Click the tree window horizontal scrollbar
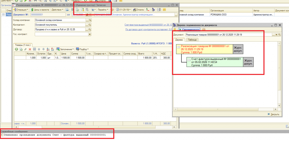The height and width of the screenshot is (143, 289). click(x=225, y=109)
